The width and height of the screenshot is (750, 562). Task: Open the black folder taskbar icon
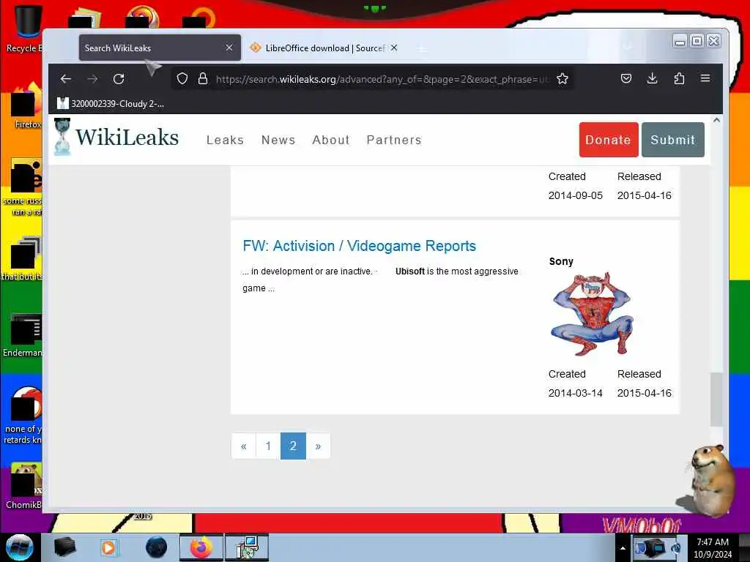(x=64, y=547)
